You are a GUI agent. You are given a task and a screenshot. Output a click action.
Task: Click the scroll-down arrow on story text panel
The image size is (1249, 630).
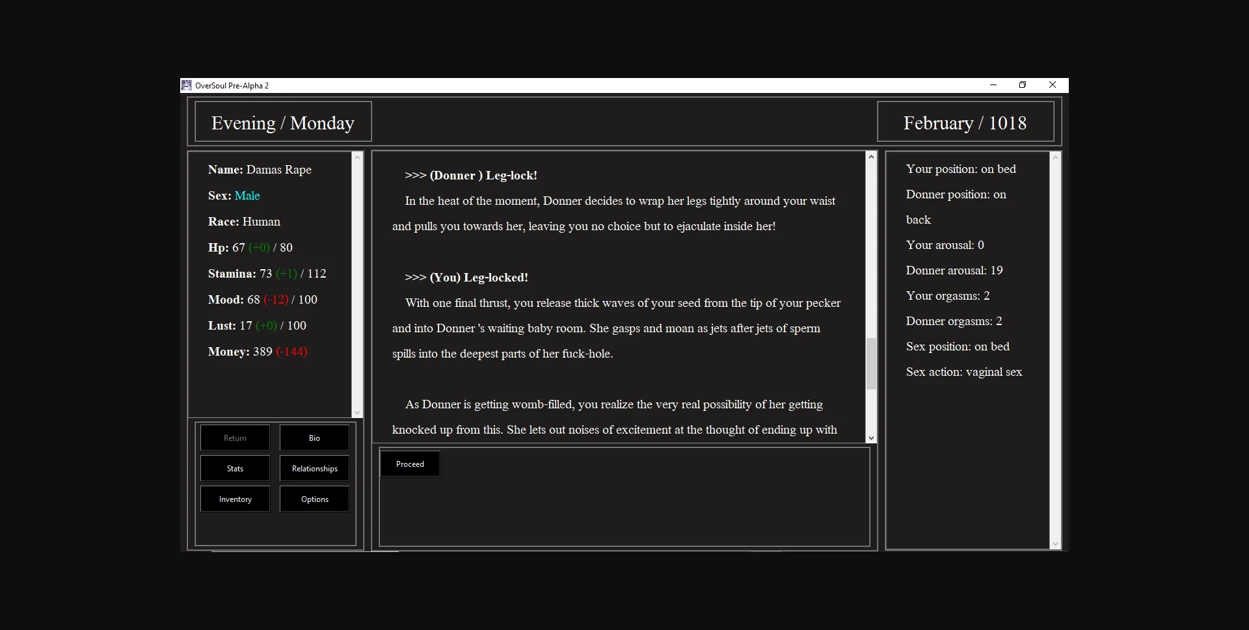tap(872, 438)
